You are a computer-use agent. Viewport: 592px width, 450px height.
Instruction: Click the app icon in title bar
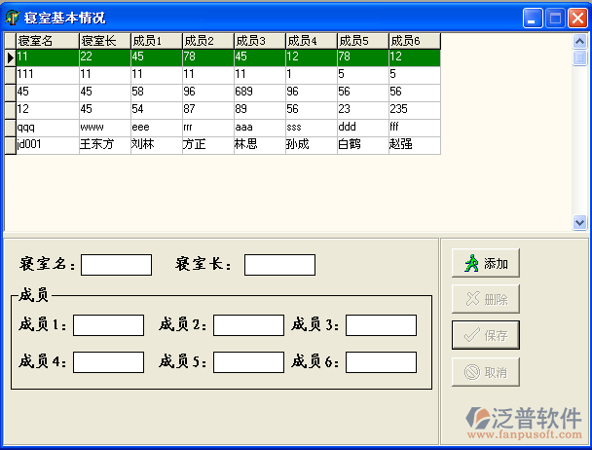(x=13, y=18)
